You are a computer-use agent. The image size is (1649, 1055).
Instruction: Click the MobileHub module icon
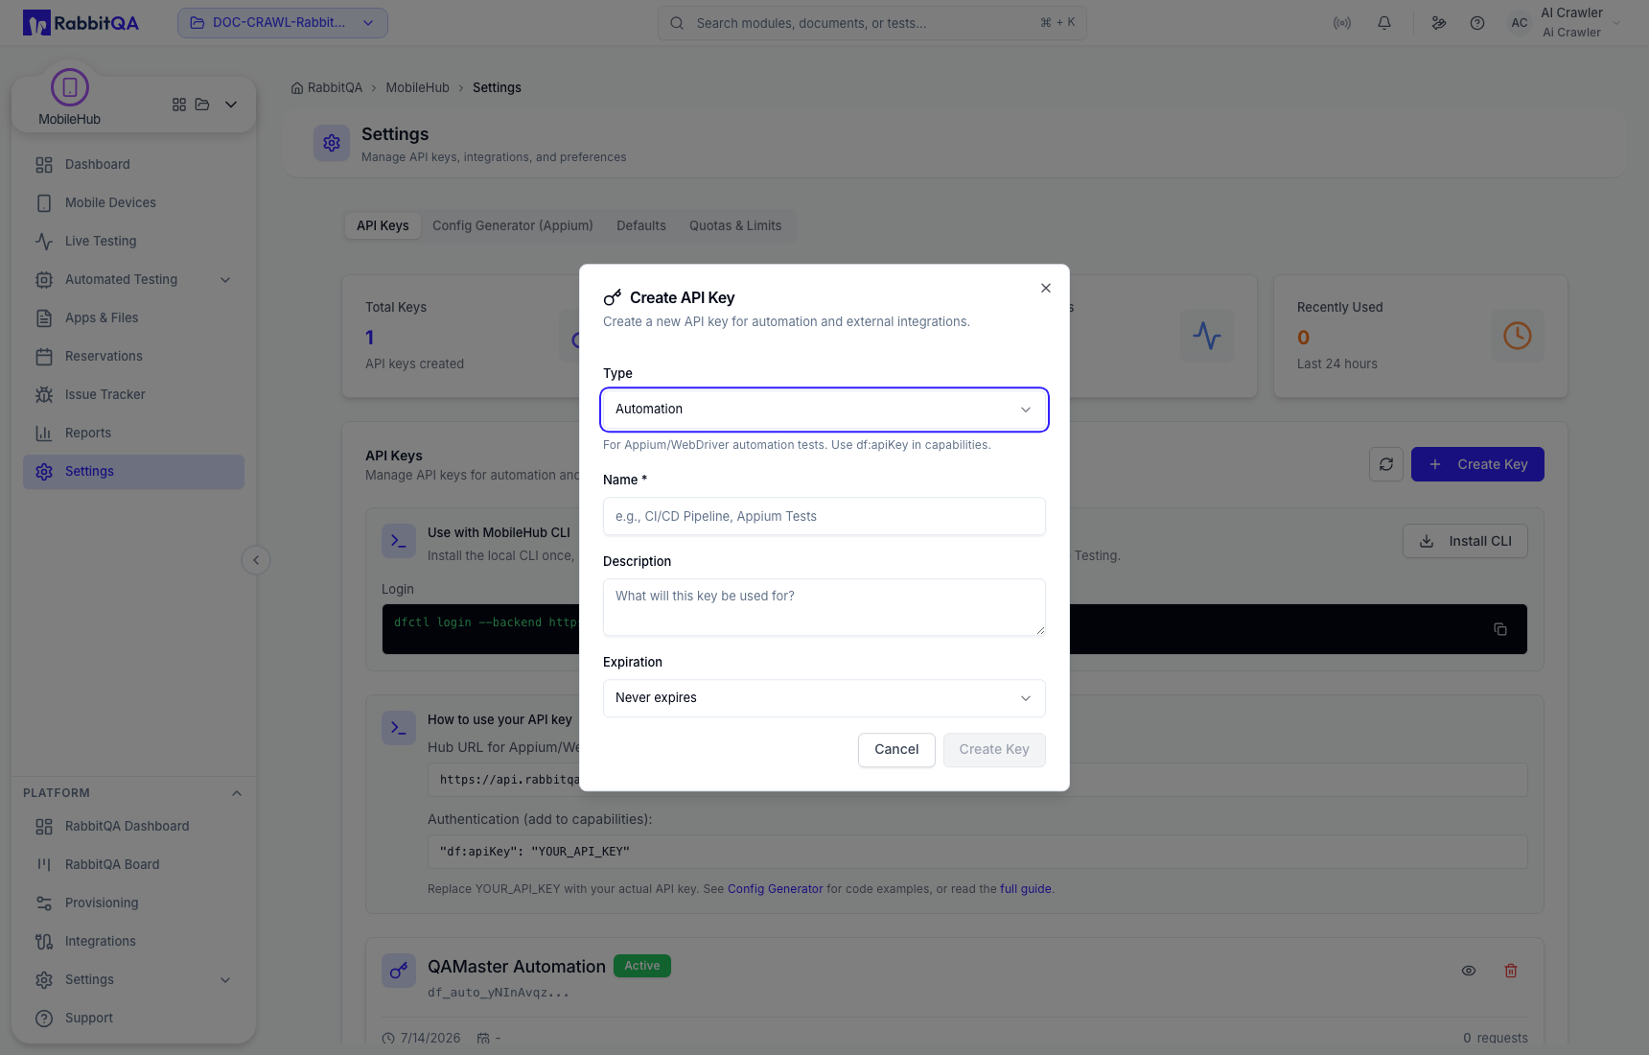(70, 87)
